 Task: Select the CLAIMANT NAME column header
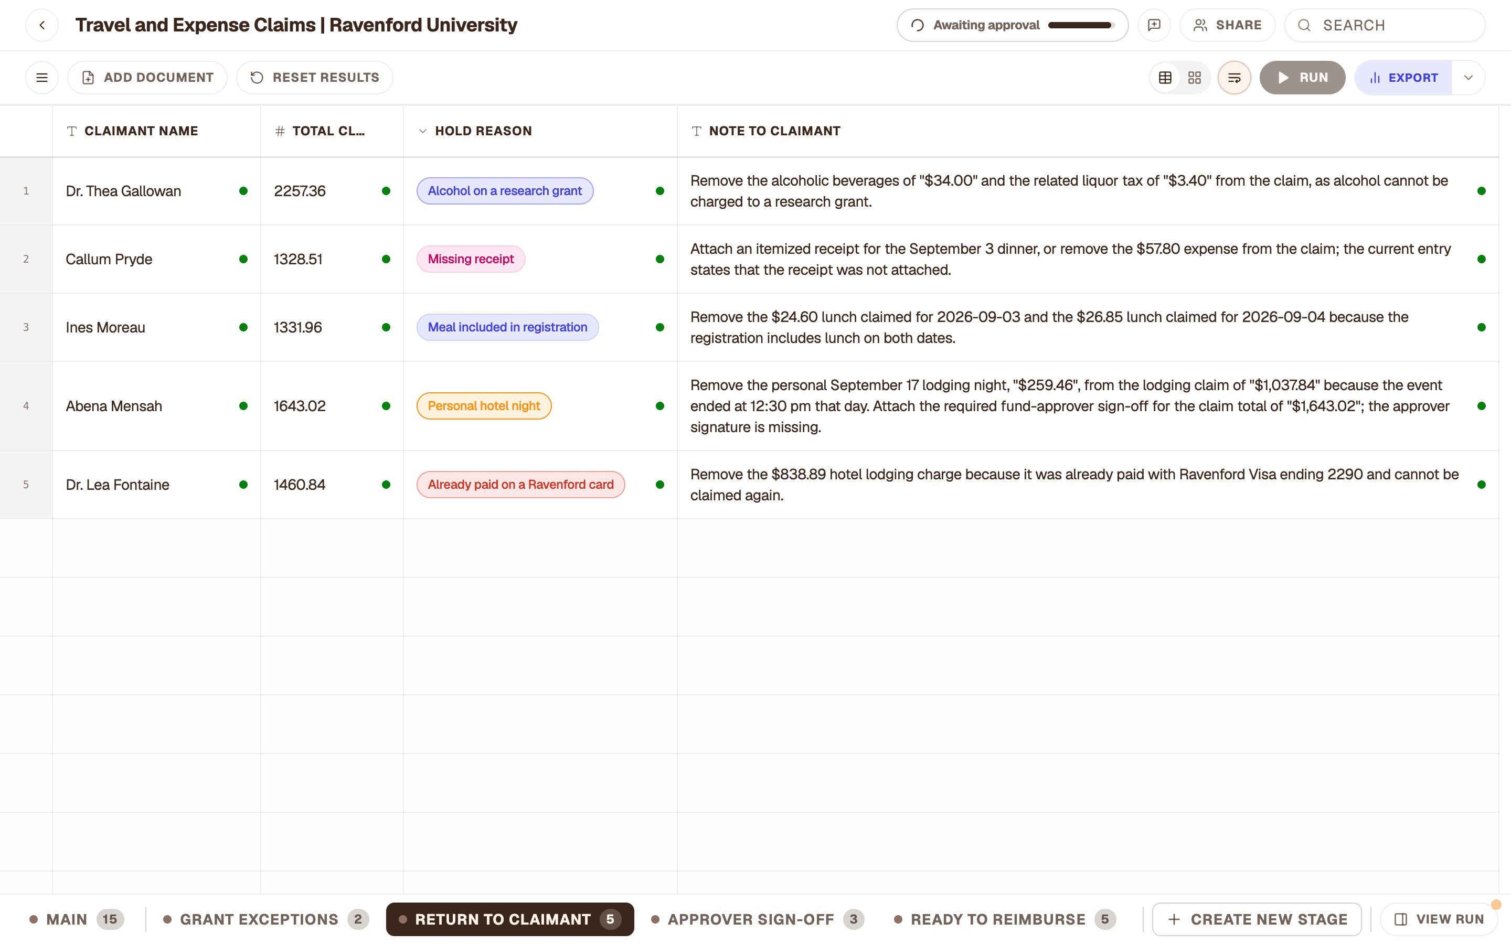point(157,131)
